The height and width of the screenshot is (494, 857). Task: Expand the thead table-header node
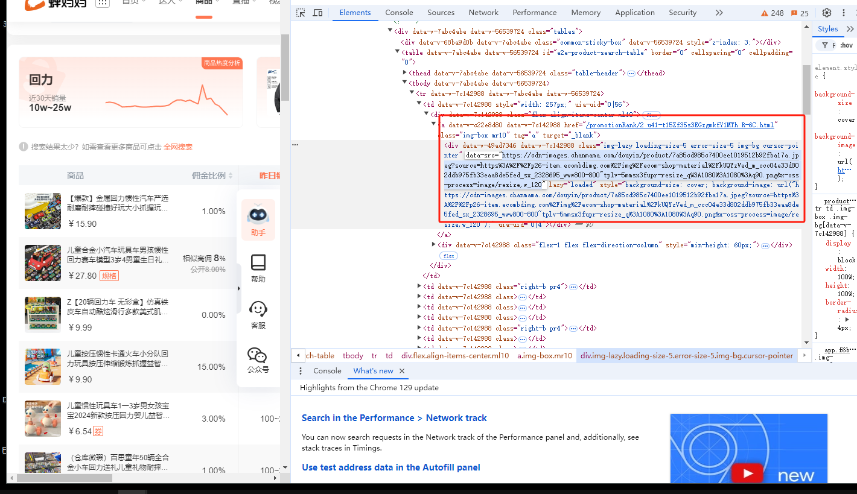pos(405,73)
